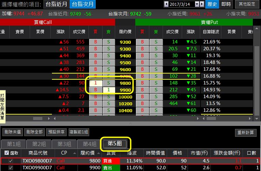
Task: Step date back with left arrow
Action: pos(166,4)
